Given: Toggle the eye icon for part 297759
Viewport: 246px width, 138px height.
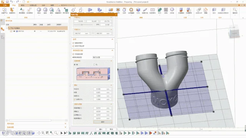Looking at the screenshot, I should 14,31.
